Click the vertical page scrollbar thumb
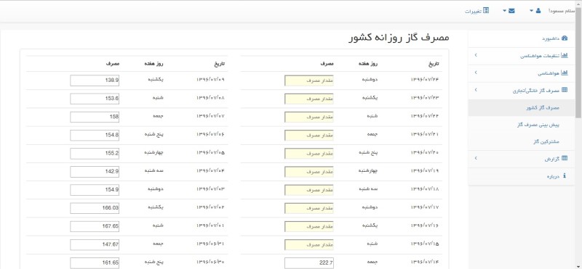 pyautogui.click(x=578, y=63)
